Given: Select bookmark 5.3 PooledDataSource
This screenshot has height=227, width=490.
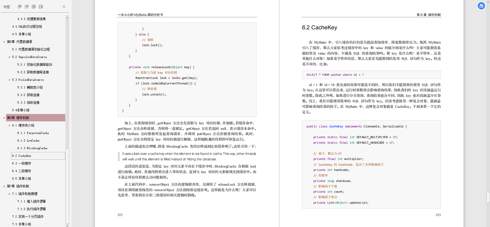Looking at the screenshot, I should [x=28, y=80].
